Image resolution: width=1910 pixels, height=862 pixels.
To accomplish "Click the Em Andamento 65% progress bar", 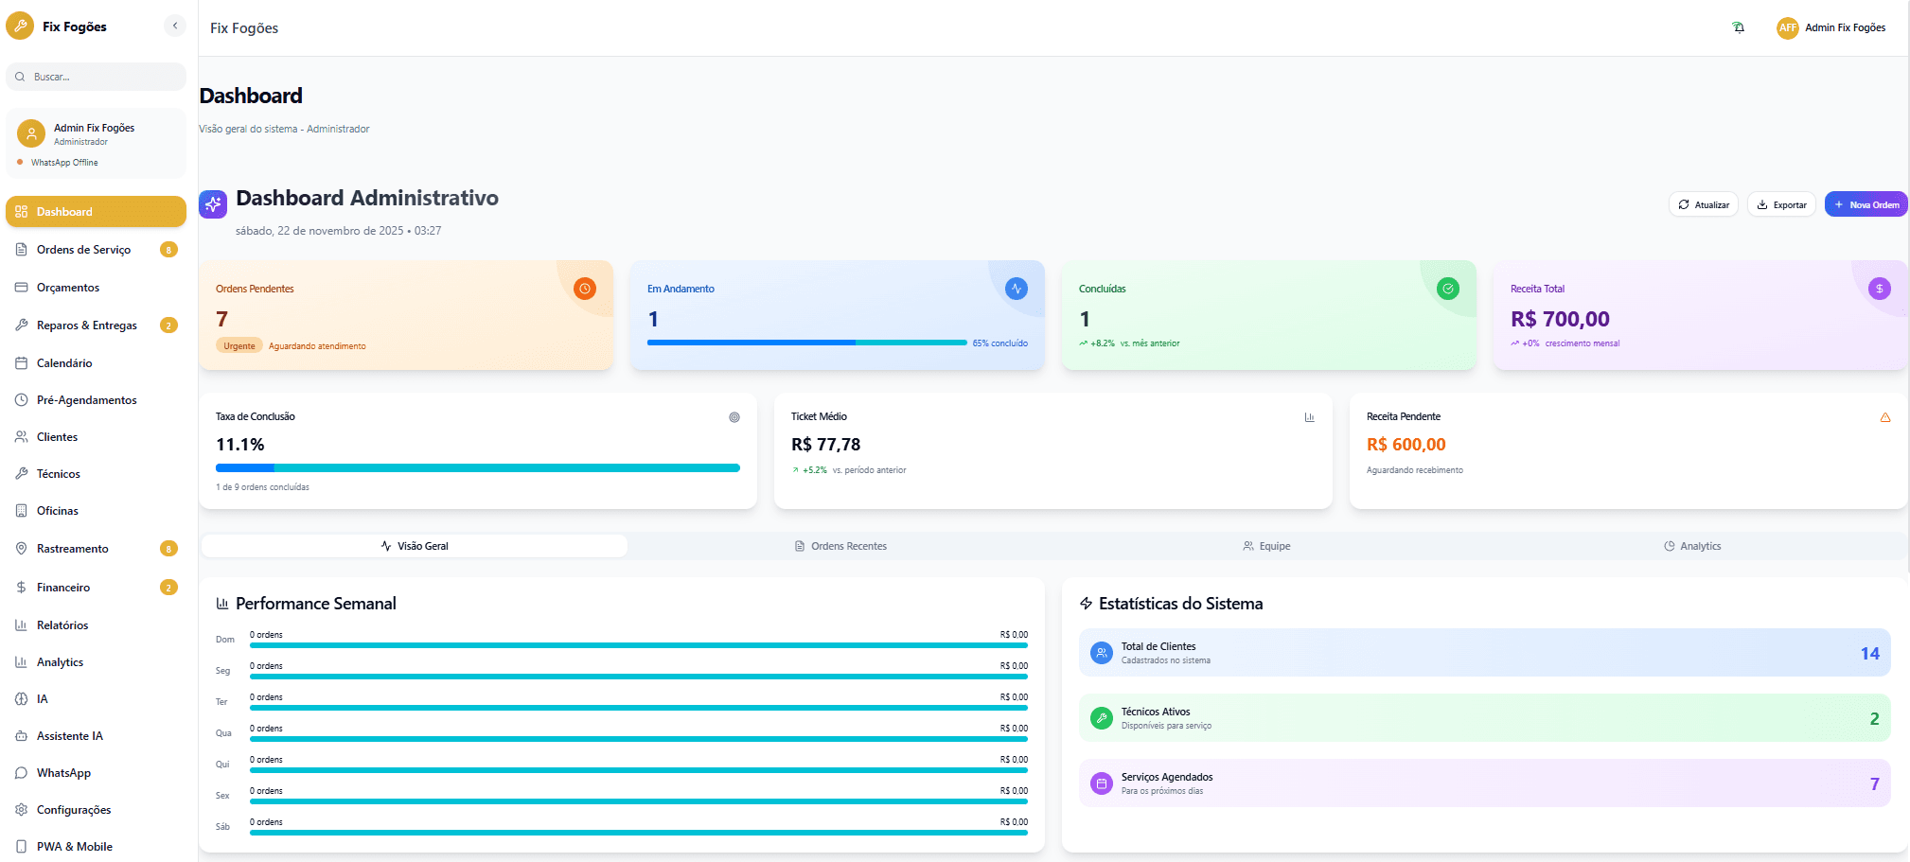I will pyautogui.click(x=806, y=343).
